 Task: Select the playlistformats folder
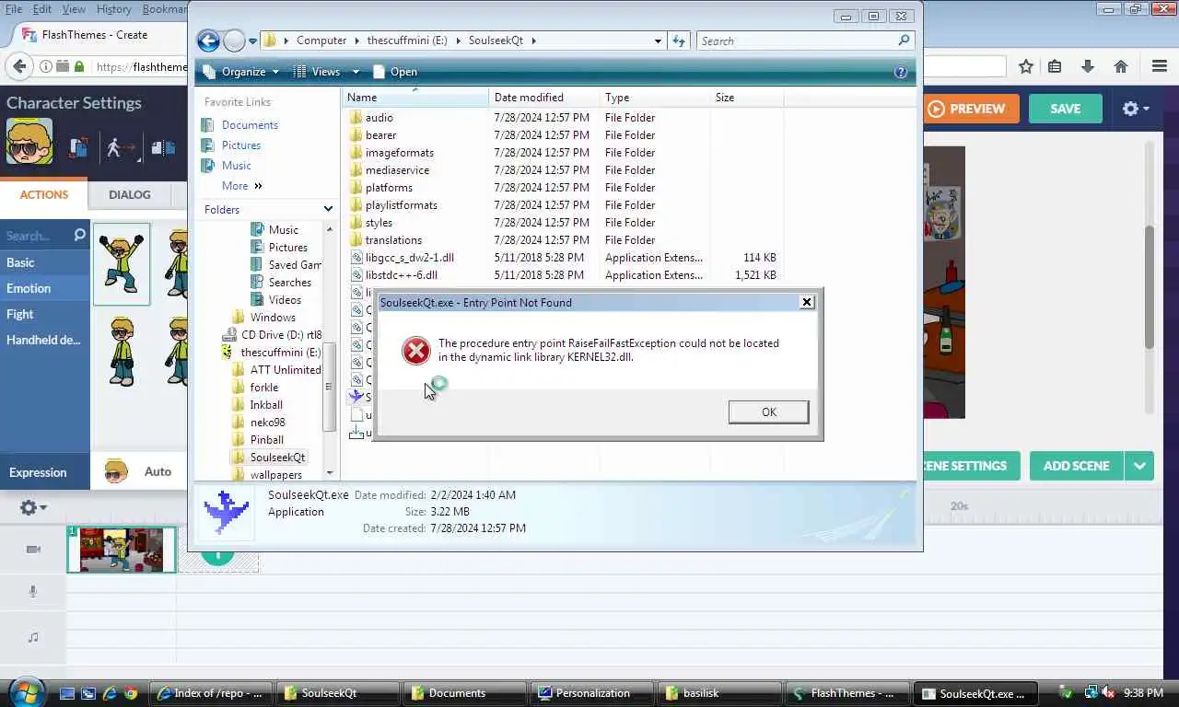401,205
